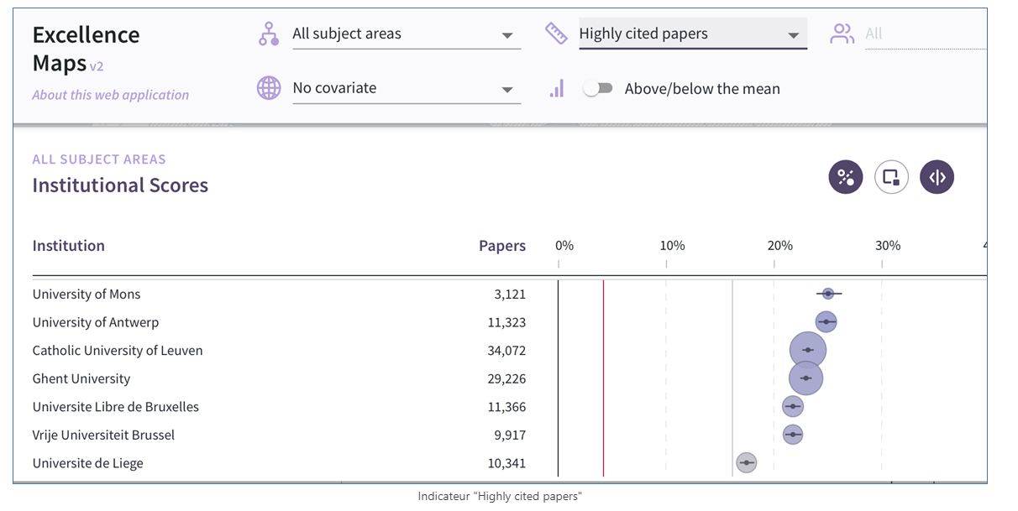1018x511 pixels.
Task: Click the All institutions filter field
Action: [x=926, y=34]
